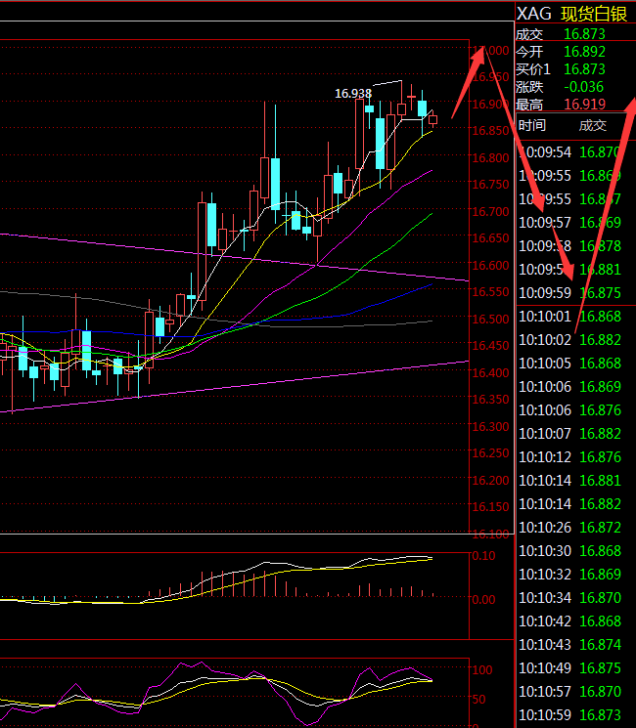Click the 100 level on the oscillator axis
Viewport: 636px width, 728px height.
(x=482, y=670)
